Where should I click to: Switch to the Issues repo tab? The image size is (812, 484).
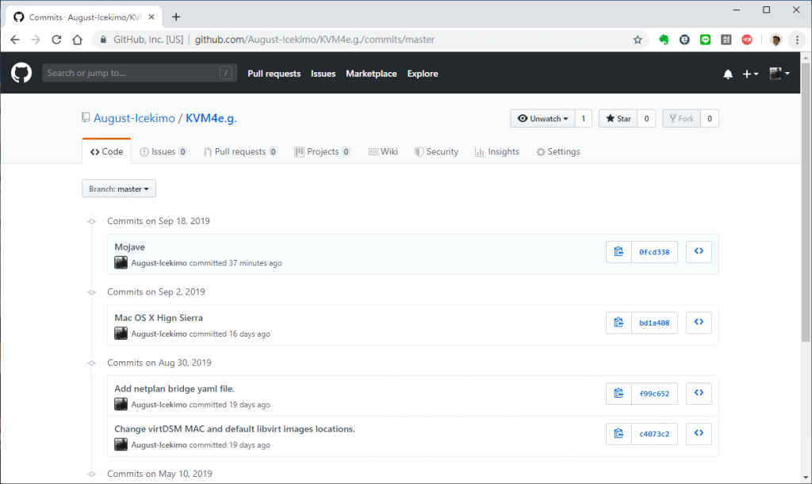[x=163, y=151]
